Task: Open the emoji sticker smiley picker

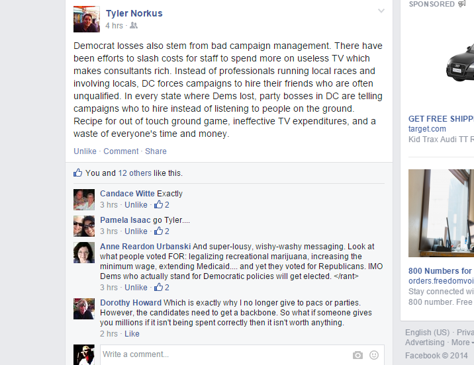Action: (x=374, y=355)
